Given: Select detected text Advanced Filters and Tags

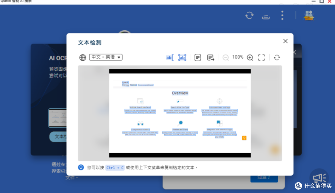Looking at the screenshot, I should pos(220,107).
